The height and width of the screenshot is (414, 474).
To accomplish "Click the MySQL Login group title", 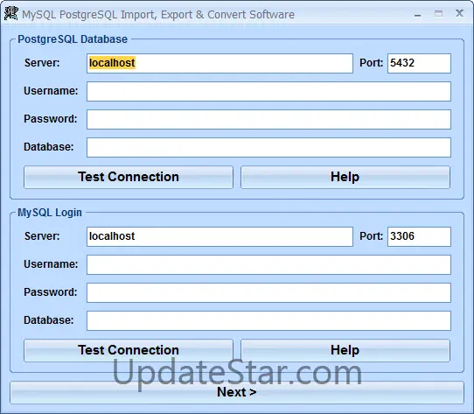I will tap(50, 213).
